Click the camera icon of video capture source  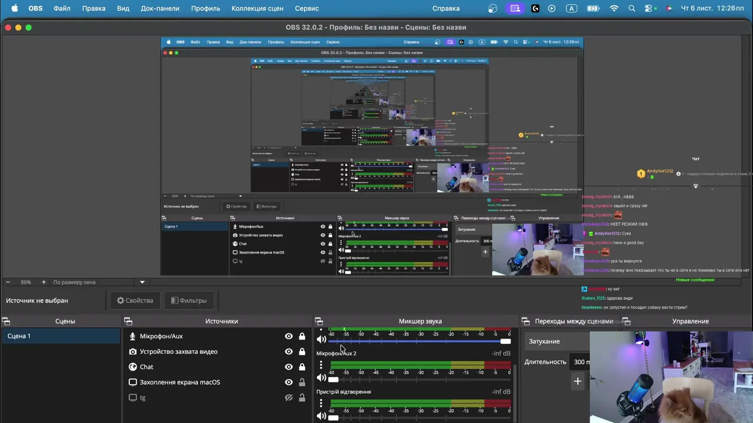pos(133,351)
